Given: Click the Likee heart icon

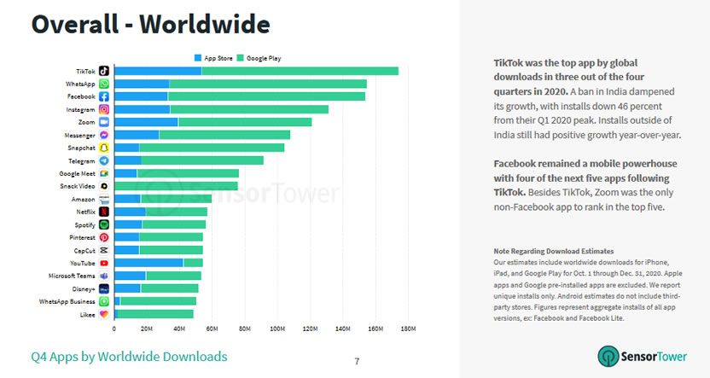Looking at the screenshot, I should tap(104, 314).
